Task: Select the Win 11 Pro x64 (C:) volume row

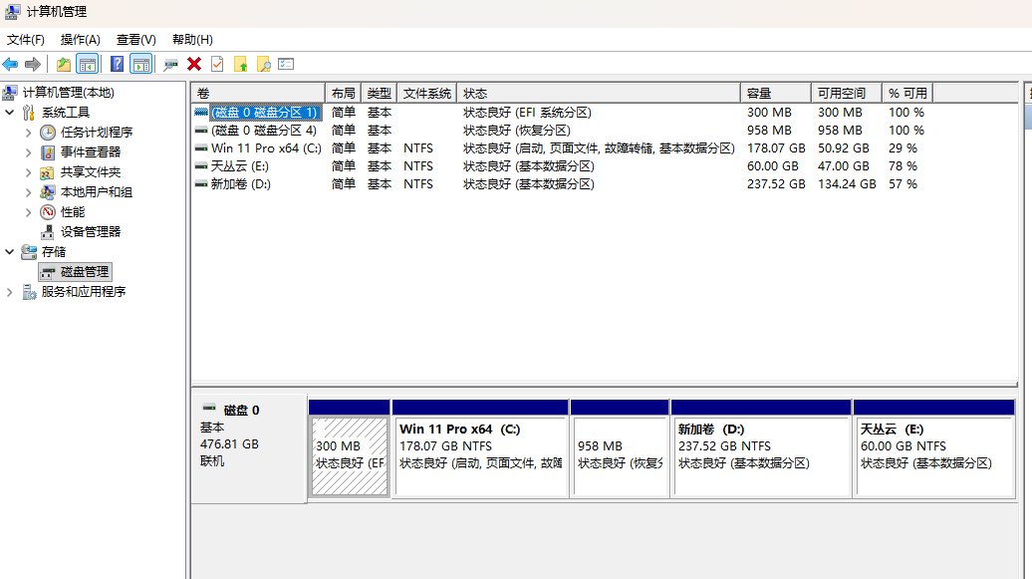Action: coord(265,148)
